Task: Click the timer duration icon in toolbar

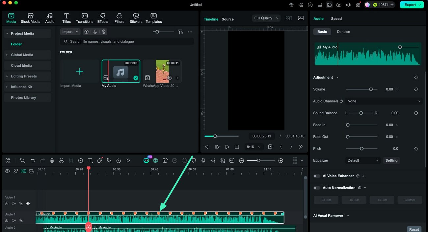Action: (x=119, y=160)
